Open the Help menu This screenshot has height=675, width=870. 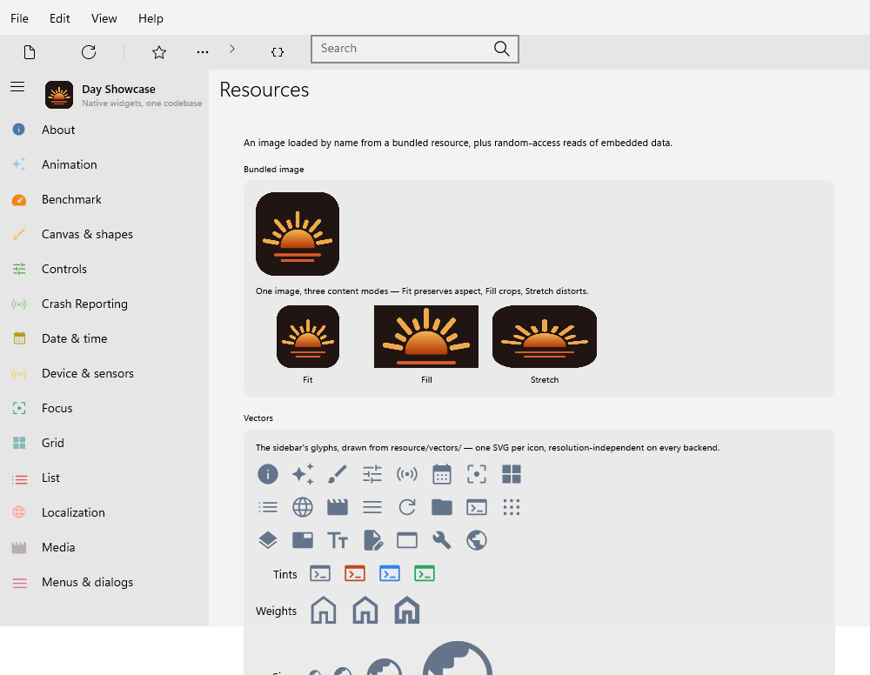pos(151,18)
